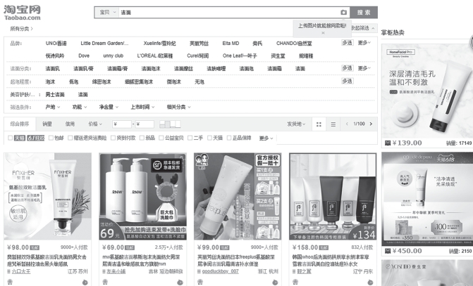Check the 公益宝贝 checkbox
Screen dimensions: 473x286
tap(161, 138)
